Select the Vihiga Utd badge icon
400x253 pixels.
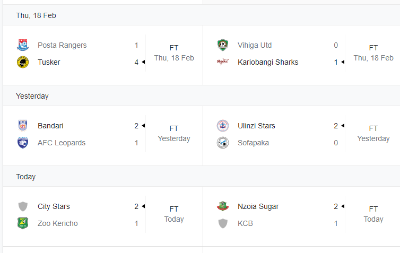pos(223,45)
